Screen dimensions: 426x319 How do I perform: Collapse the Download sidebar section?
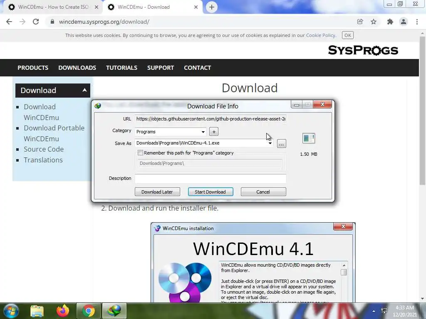coord(53,90)
